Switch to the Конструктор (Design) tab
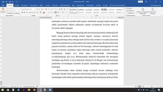 coord(34,5)
